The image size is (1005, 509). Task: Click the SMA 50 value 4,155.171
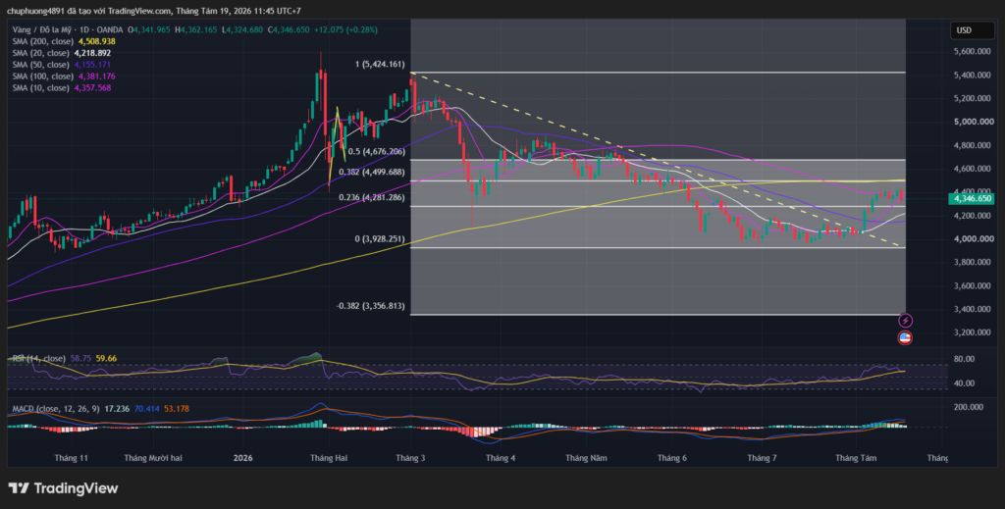tap(92, 65)
